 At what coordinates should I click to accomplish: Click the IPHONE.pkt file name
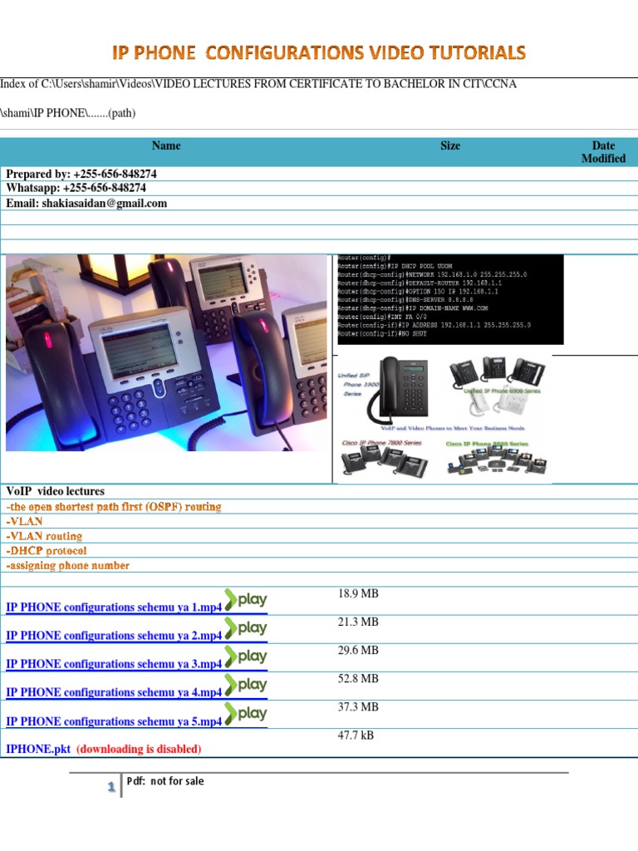click(x=38, y=749)
